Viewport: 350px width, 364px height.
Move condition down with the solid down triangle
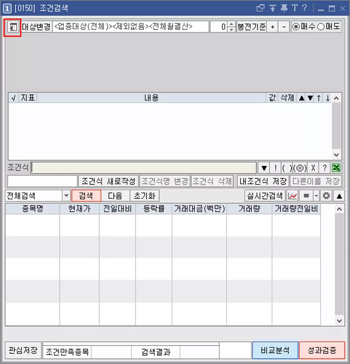coord(310,98)
